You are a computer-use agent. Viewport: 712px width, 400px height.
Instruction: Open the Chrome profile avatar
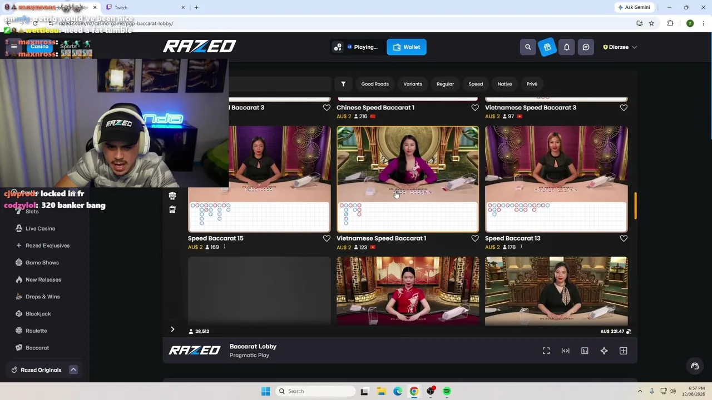pos(690,23)
